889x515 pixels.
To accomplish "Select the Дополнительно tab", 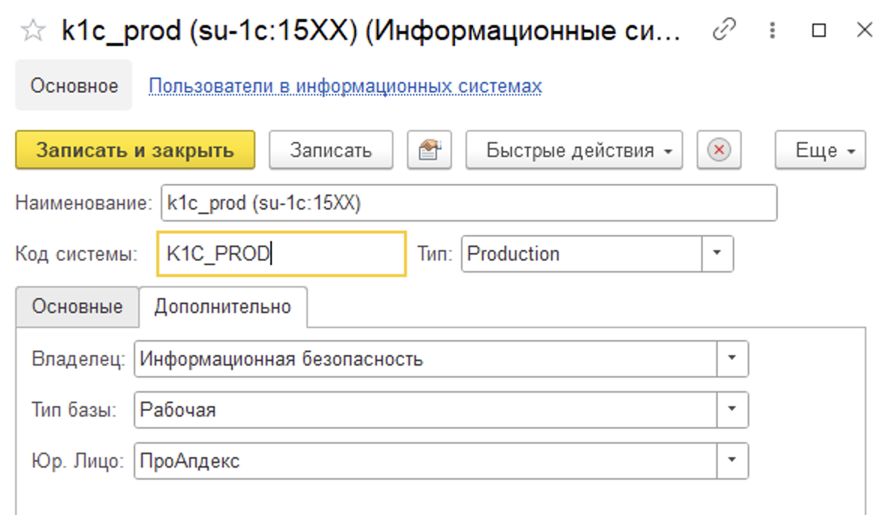I will pos(222,307).
